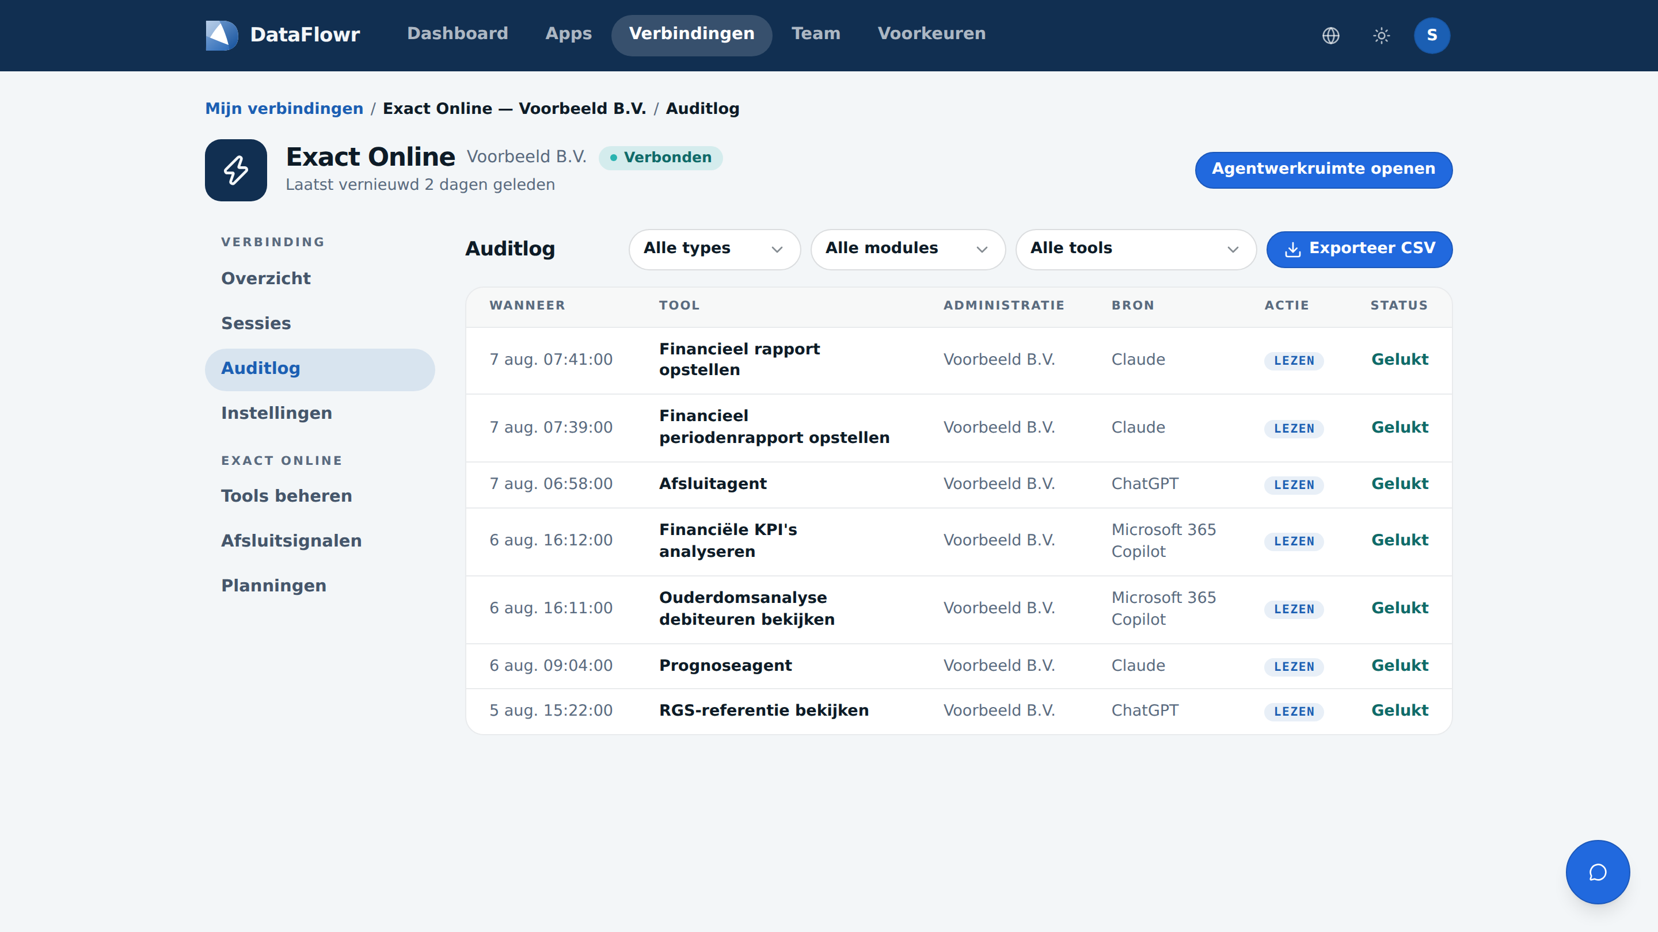Open the language globe menu
The height and width of the screenshot is (932, 1658).
[x=1330, y=35]
